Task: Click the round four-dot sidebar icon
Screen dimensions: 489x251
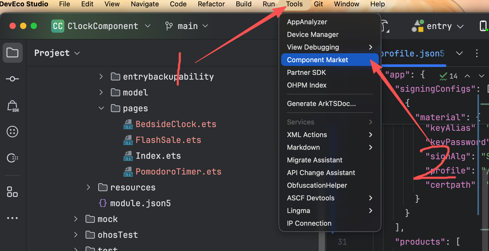Action: click(x=12, y=132)
